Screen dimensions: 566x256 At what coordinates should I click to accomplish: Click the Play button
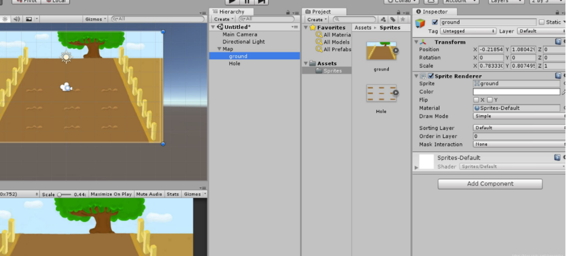pyautogui.click(x=232, y=1)
